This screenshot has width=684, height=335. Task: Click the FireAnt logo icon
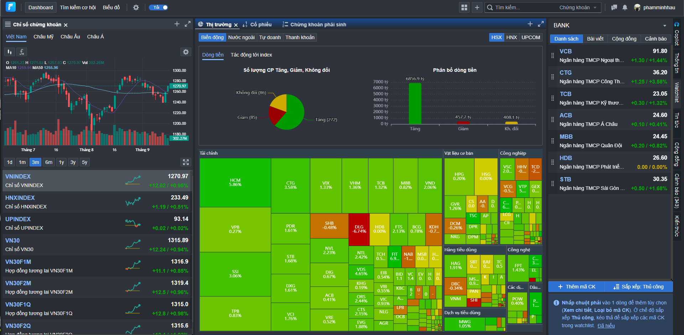11,7
